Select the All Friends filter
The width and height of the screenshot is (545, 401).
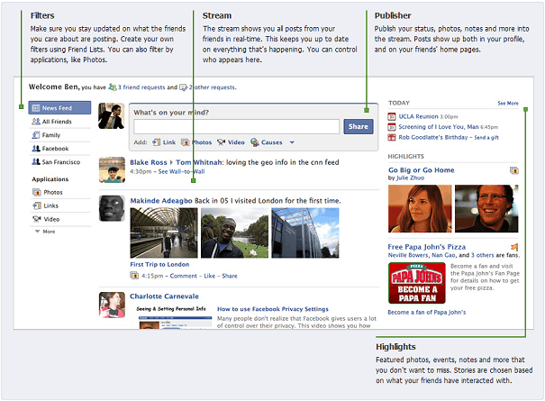click(x=59, y=122)
